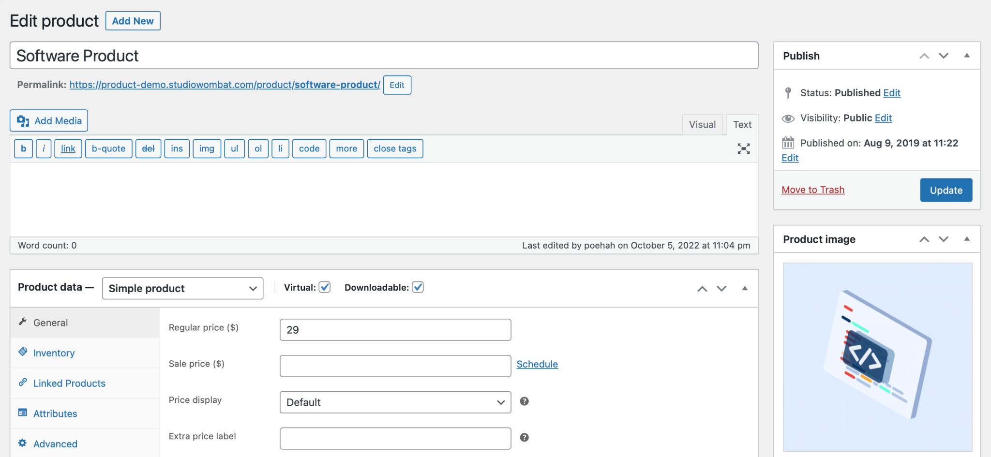Click the close tags toolbar icon
Image resolution: width=991 pixels, height=457 pixels.
395,148
